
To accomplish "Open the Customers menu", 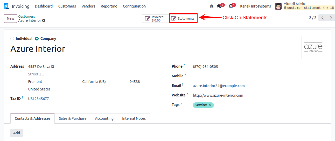I will [x=67, y=6].
